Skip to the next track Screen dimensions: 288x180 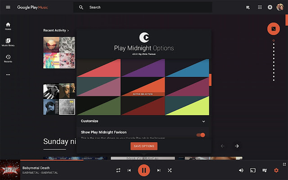(159, 171)
